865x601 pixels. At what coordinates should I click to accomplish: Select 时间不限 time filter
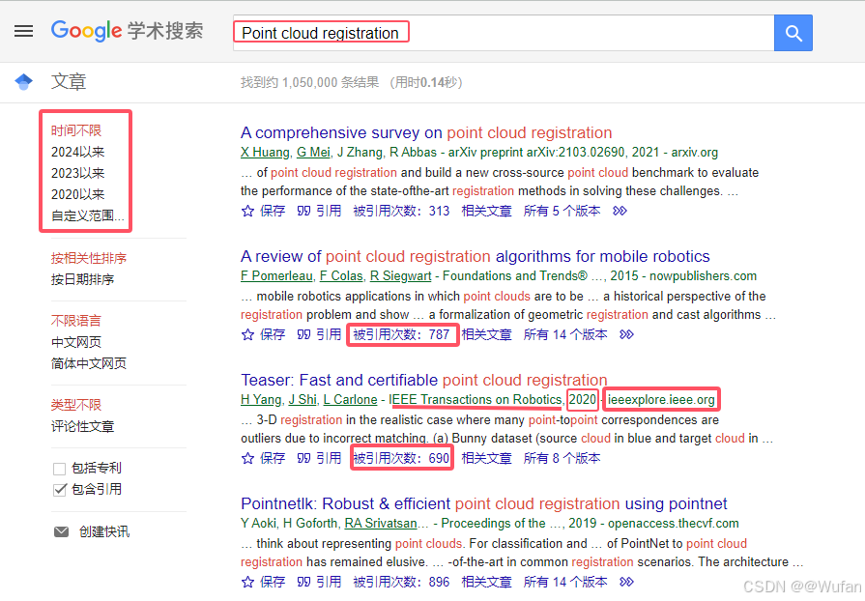pos(76,130)
